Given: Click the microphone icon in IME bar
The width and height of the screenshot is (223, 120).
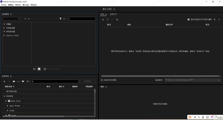Looking at the screenshot, I should coord(203,117).
